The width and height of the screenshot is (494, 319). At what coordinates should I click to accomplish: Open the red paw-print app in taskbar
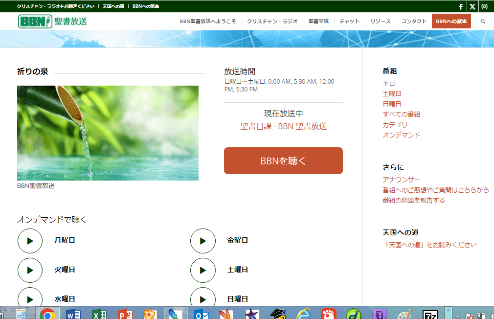pyautogui.click(x=329, y=314)
